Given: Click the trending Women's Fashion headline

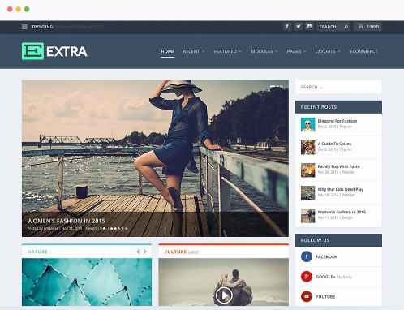Looking at the screenshot, I should [79, 27].
